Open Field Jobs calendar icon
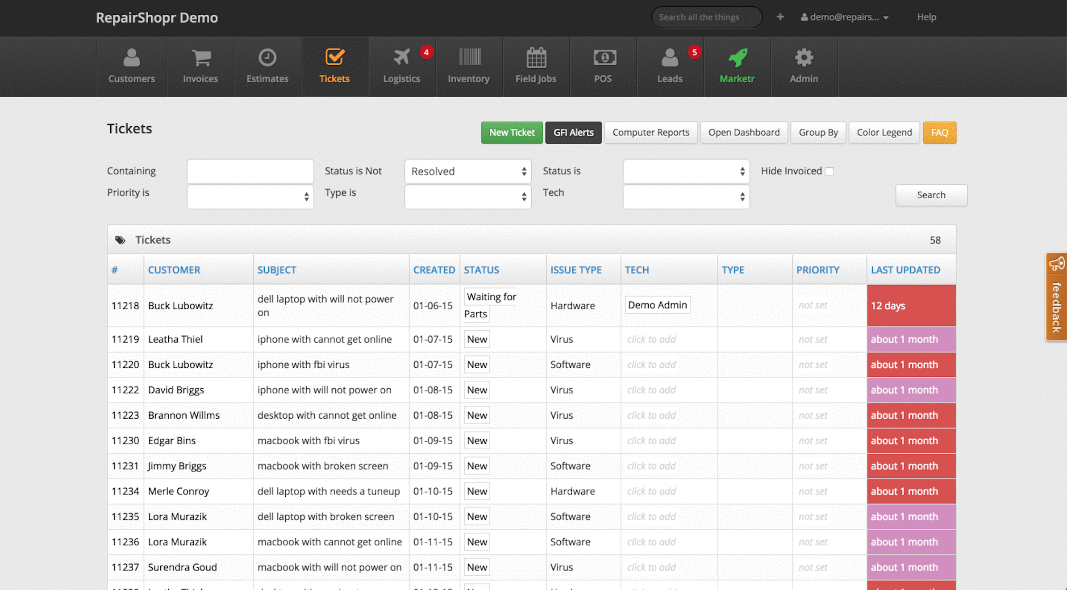 pyautogui.click(x=536, y=58)
